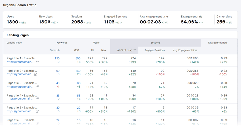Open Page title 2 external link icon
Screen dimensions: 241x127
pyautogui.click(x=36, y=74)
